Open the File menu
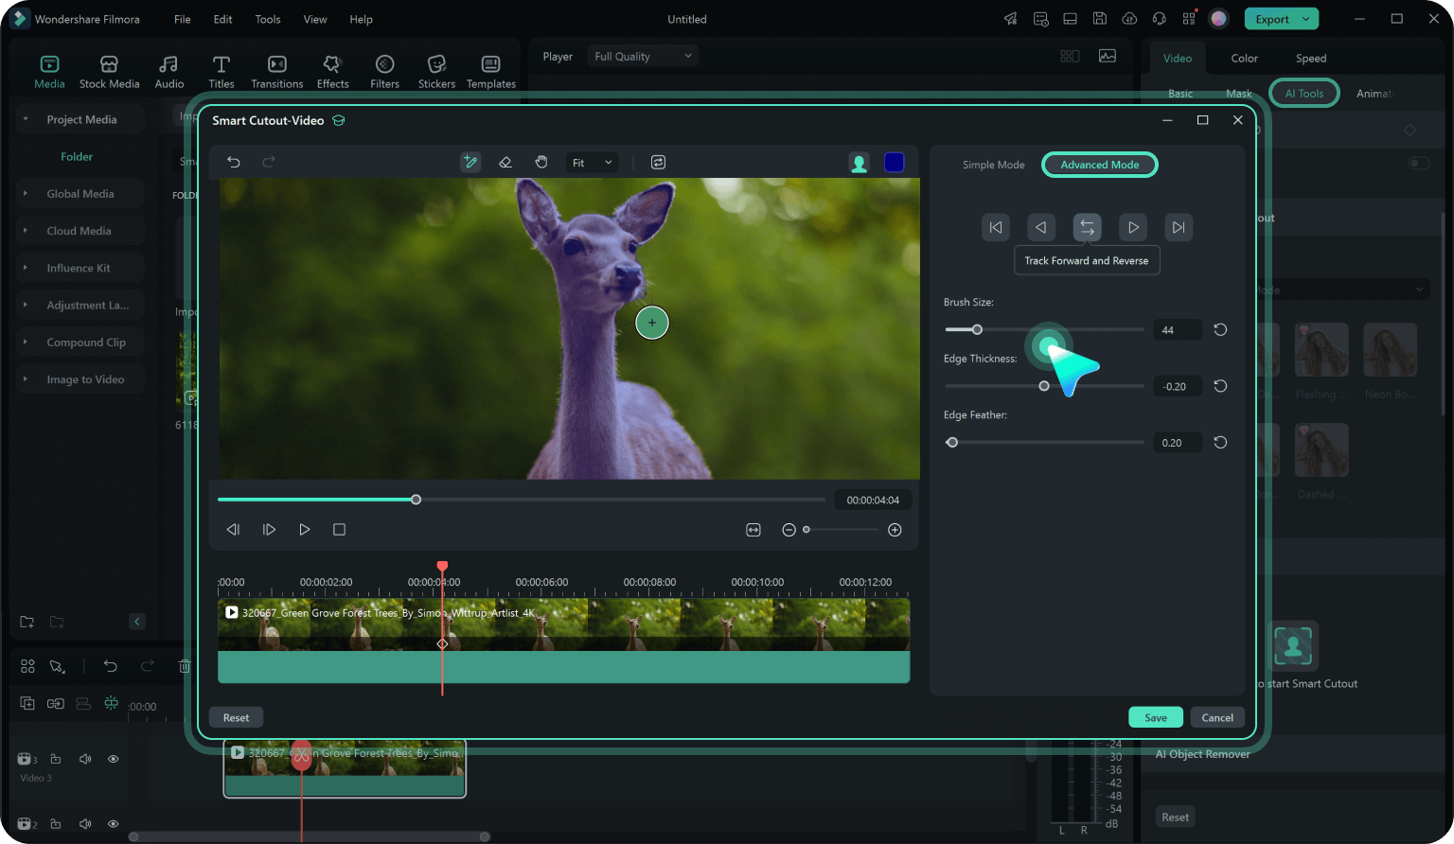 pyautogui.click(x=183, y=19)
